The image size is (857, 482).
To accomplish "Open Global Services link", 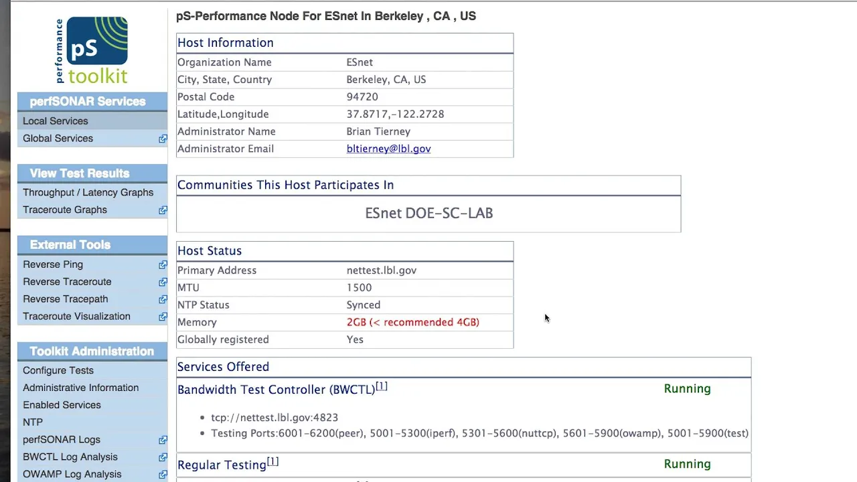I will (58, 139).
